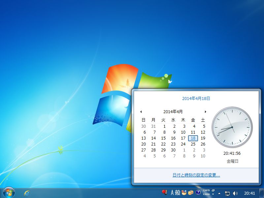Change IME conversion mode '般' button
This screenshot has height=198, width=264.
pyautogui.click(x=178, y=192)
